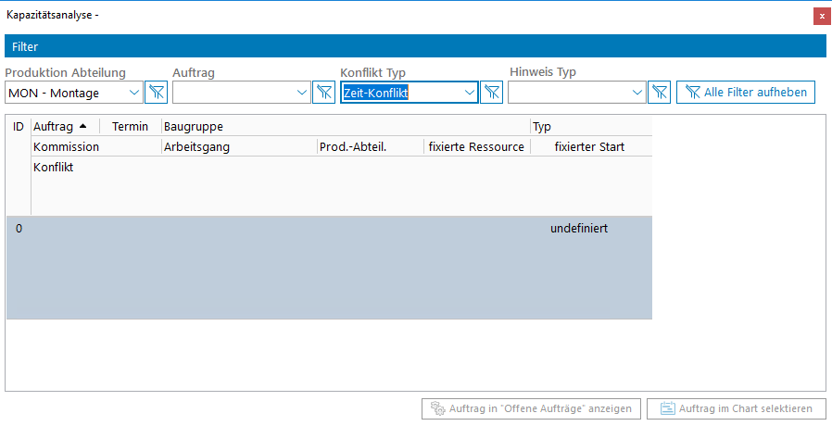
Task: Click Auftrag in "Offene Aufträge" anzeigen
Action: (531, 408)
